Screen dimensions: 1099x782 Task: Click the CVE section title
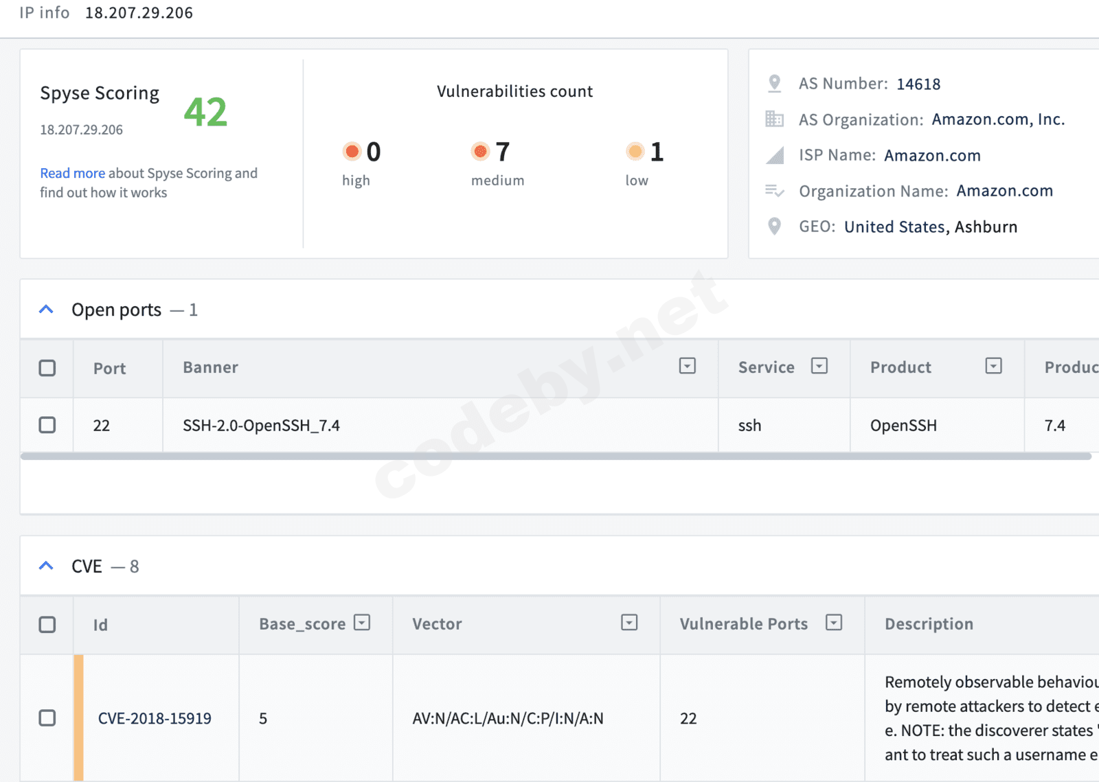point(87,566)
